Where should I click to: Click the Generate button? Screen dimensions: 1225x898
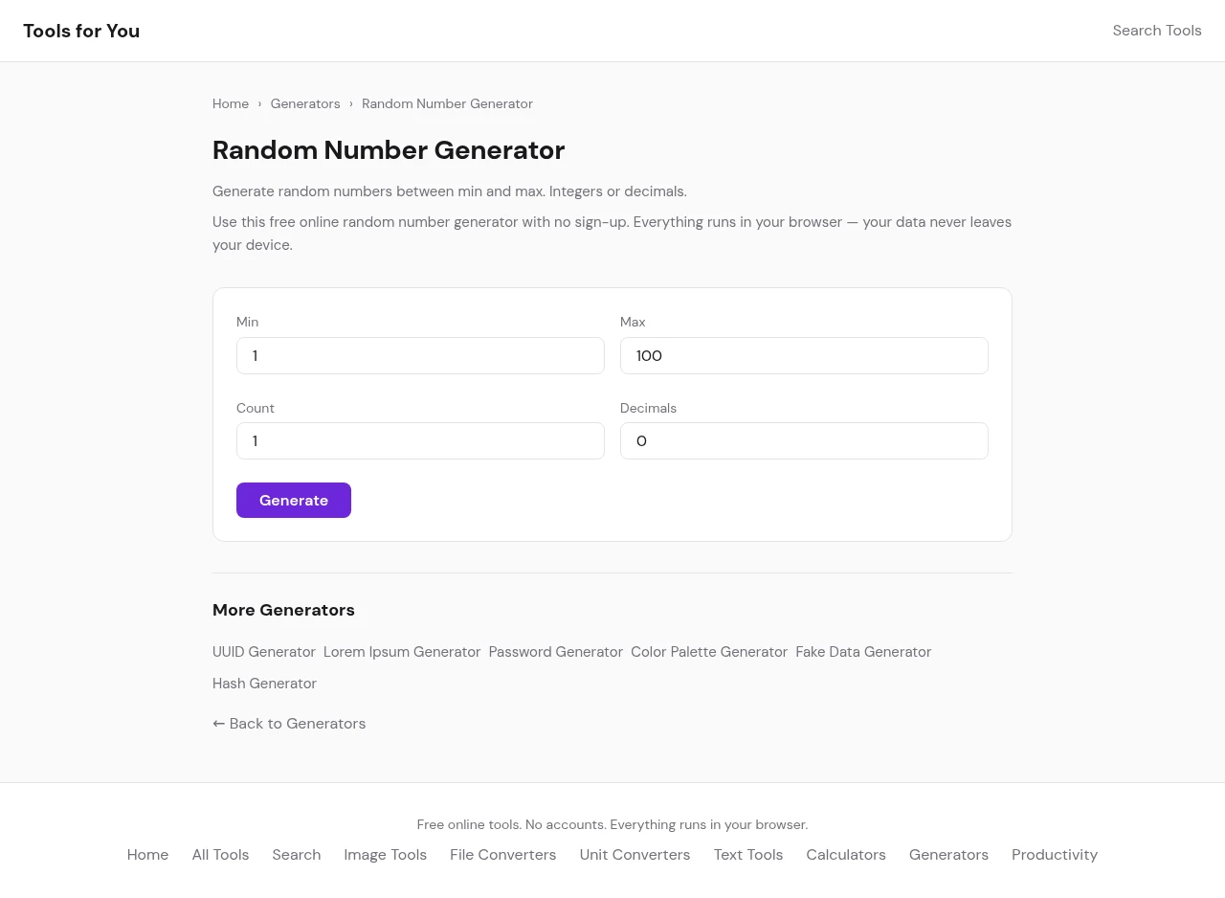point(294,501)
